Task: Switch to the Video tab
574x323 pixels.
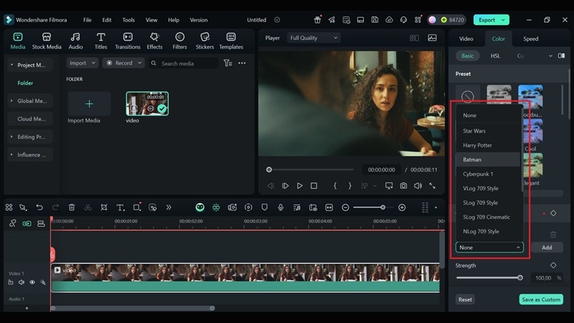Action: pyautogui.click(x=466, y=39)
